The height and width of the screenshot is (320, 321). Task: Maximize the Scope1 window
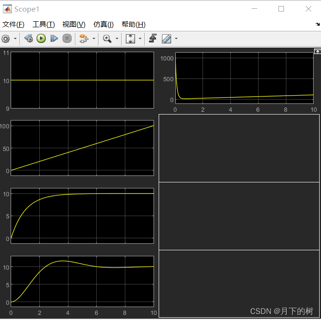pos(281,9)
